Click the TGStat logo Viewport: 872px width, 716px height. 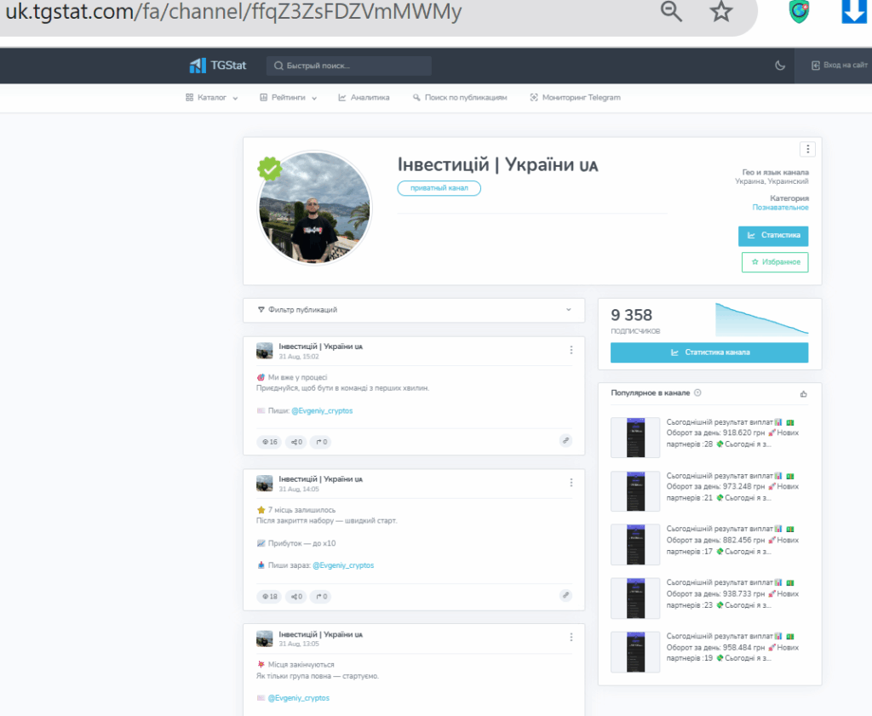217,66
